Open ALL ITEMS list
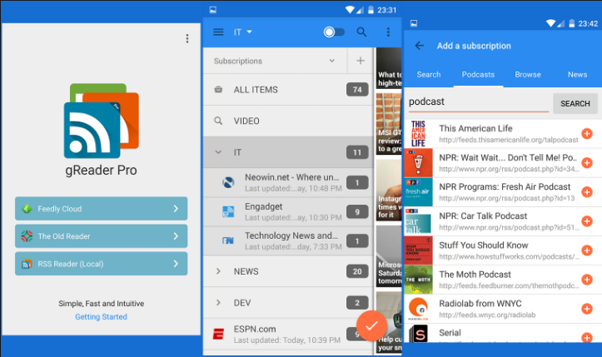Image resolution: width=602 pixels, height=357 pixels. (288, 90)
